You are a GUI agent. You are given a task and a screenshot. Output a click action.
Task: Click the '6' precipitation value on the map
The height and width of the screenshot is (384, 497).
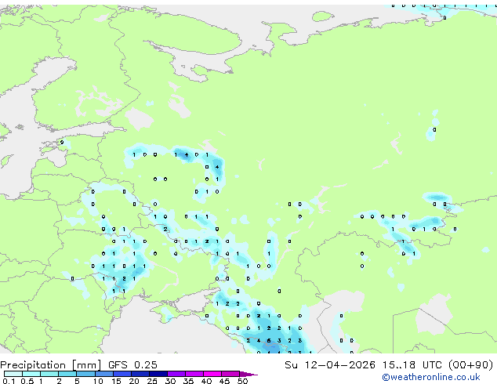(269, 341)
